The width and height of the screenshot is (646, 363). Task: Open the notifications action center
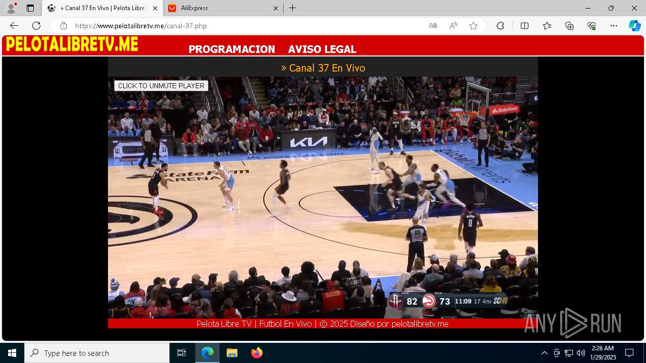pyautogui.click(x=629, y=353)
